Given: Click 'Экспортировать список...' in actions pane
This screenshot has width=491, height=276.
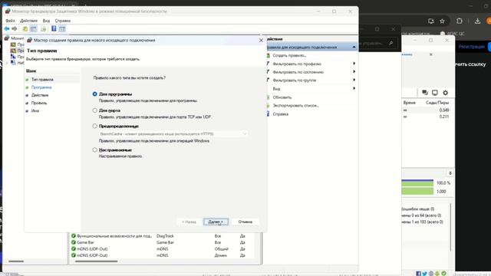Looking at the screenshot, I should 295,106.
